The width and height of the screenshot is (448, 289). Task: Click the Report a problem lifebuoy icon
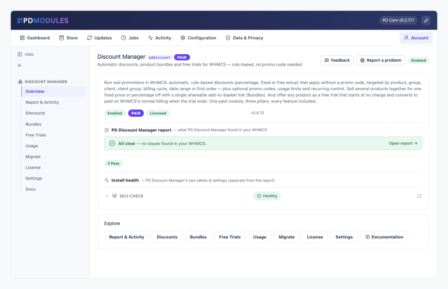362,60
